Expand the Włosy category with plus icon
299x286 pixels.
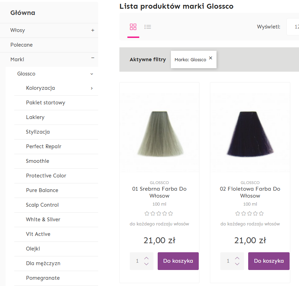click(x=93, y=30)
